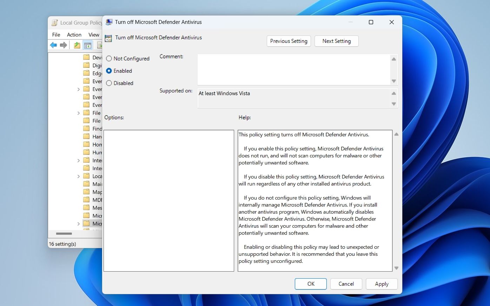Screen dimensions: 490x306
Task: Select the Map tree row
Action: pos(92,192)
